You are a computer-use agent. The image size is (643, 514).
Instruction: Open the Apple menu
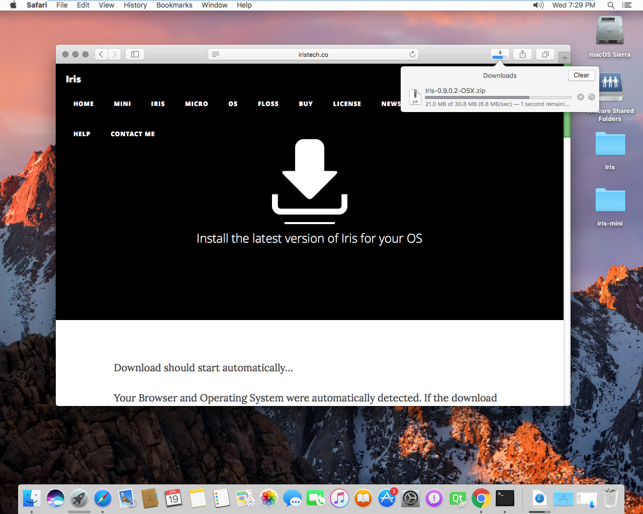14,5
